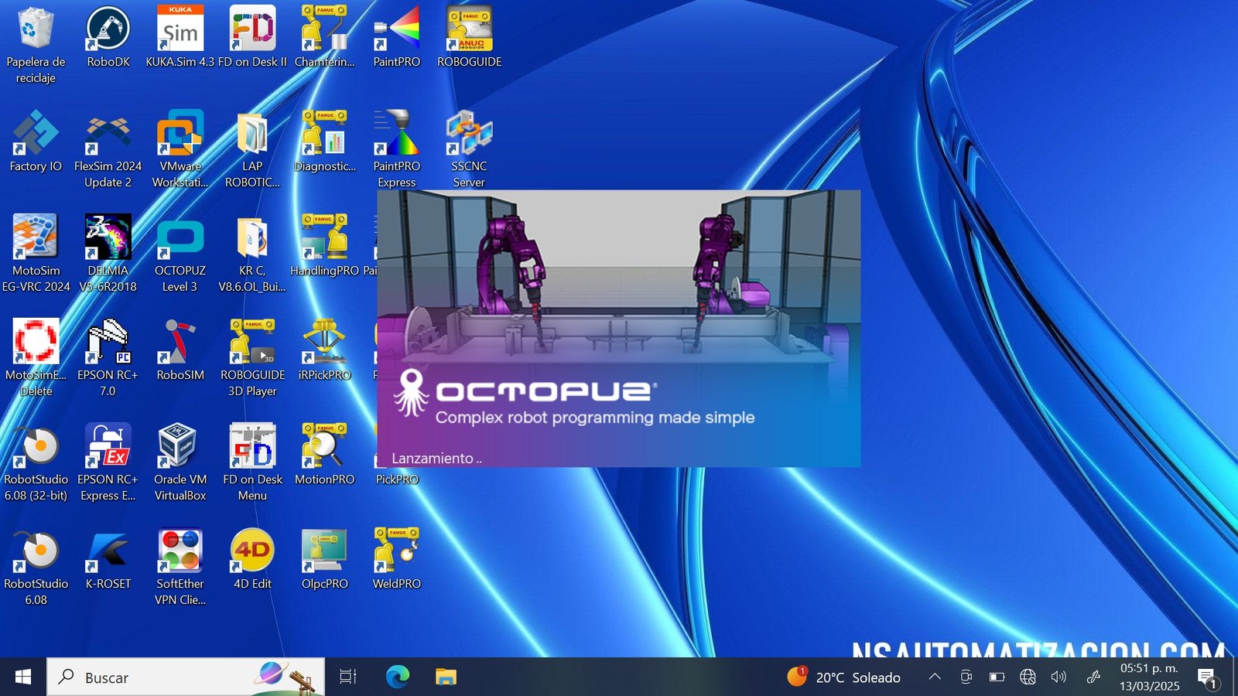
Task: Select the Papelera de reciclaje icon
Action: (x=36, y=45)
